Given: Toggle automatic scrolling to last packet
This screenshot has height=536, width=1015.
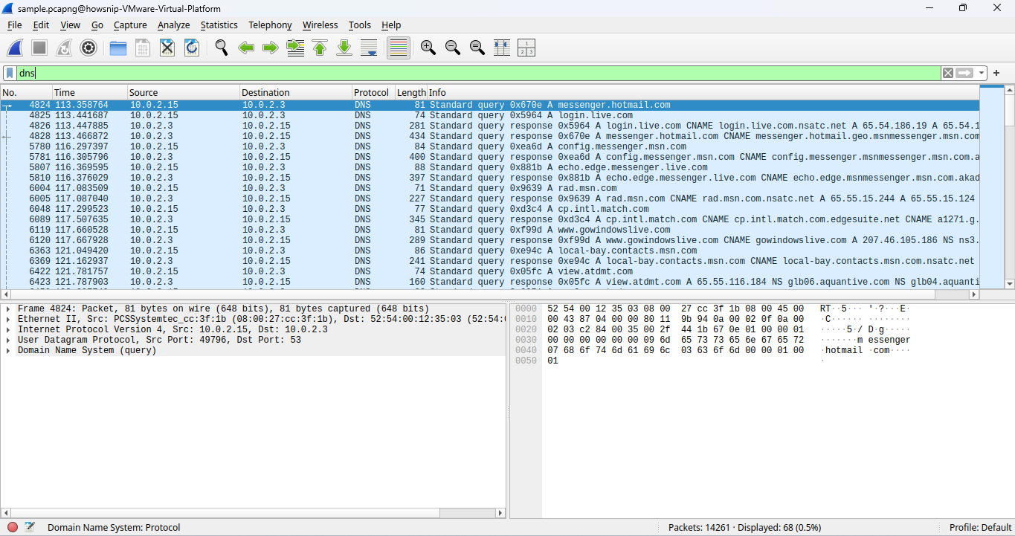Looking at the screenshot, I should (369, 48).
